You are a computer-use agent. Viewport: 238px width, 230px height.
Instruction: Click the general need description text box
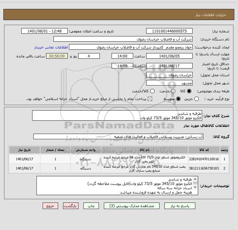pyautogui.click(x=117, y=115)
